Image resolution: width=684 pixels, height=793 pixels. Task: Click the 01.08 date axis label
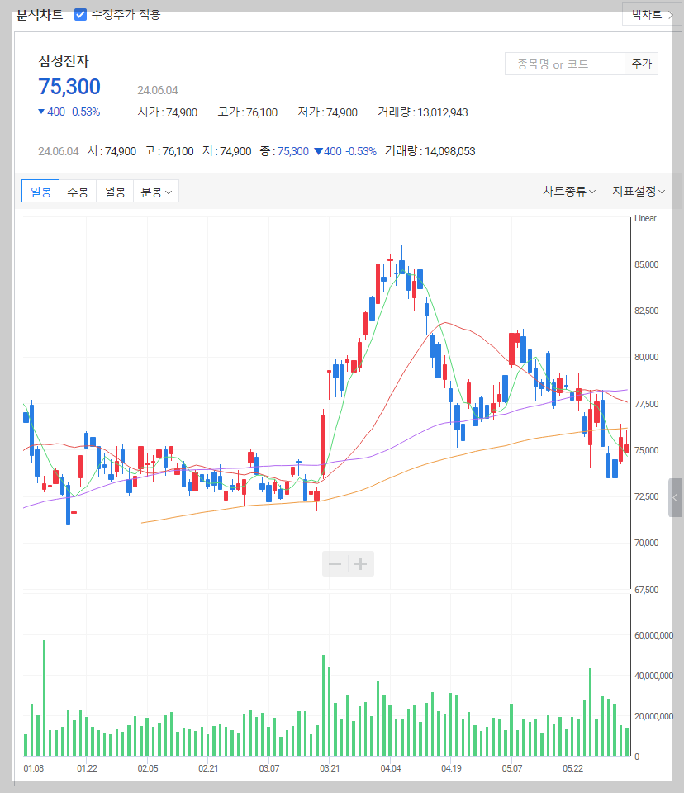33,768
